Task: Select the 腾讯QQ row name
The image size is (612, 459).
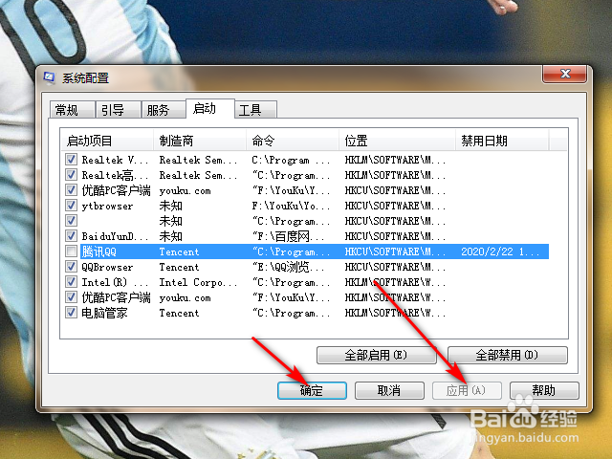Action: point(99,251)
